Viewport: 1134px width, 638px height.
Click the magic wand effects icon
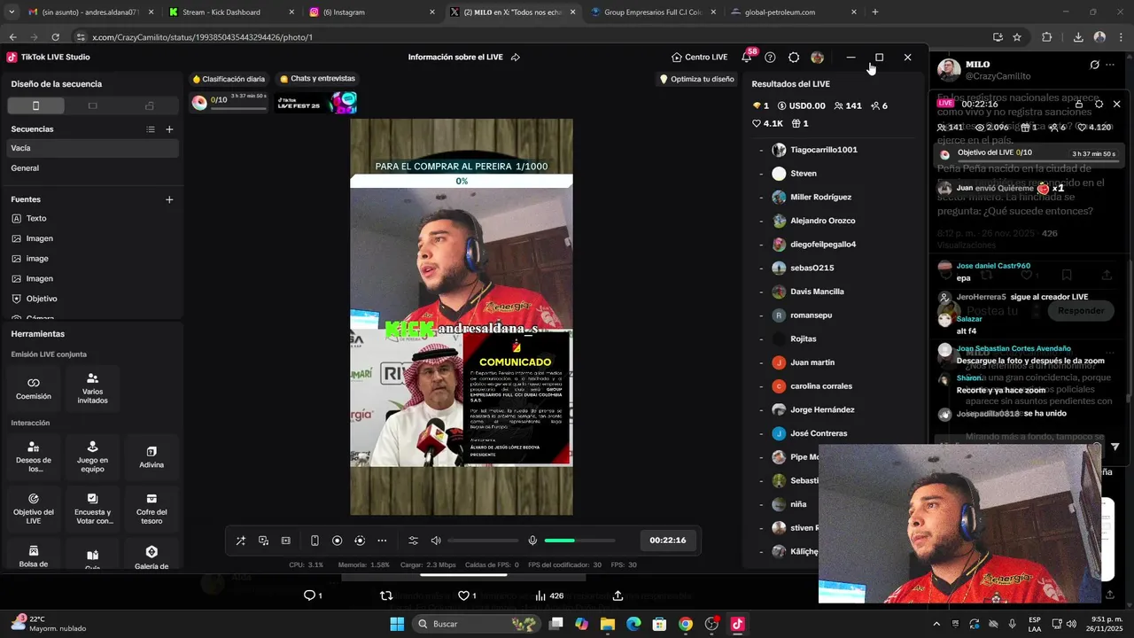click(x=240, y=541)
